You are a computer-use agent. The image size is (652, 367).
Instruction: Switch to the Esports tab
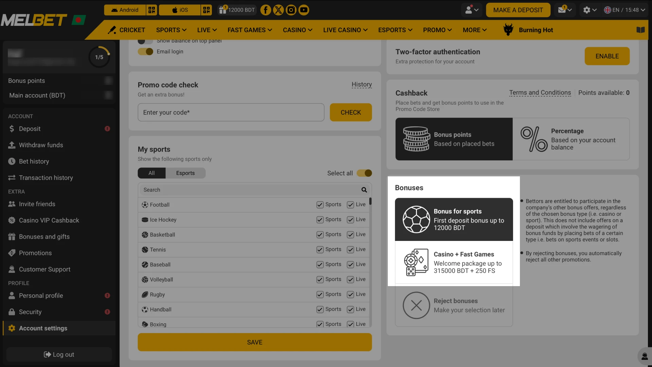[x=185, y=173]
